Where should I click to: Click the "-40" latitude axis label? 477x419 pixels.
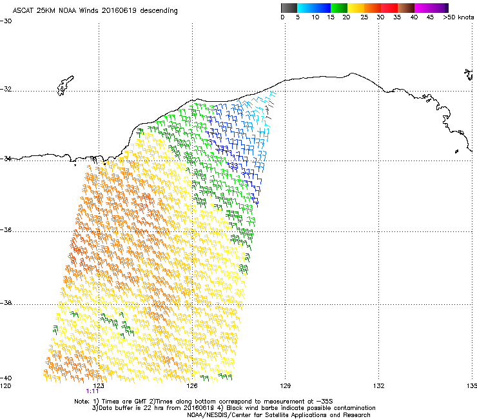point(6,378)
